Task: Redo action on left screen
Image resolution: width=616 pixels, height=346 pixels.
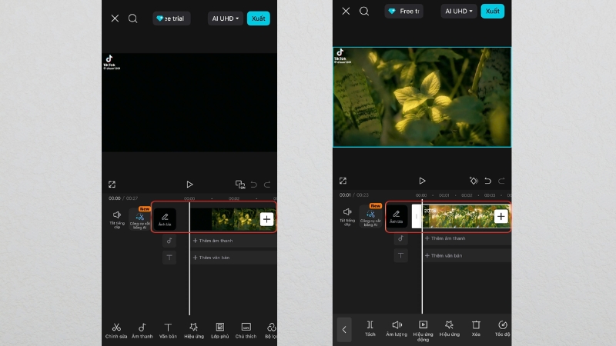Action: pos(267,185)
